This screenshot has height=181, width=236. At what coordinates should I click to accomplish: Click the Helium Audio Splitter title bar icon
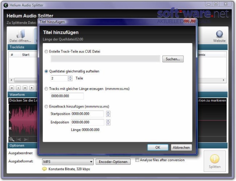coord(6,5)
